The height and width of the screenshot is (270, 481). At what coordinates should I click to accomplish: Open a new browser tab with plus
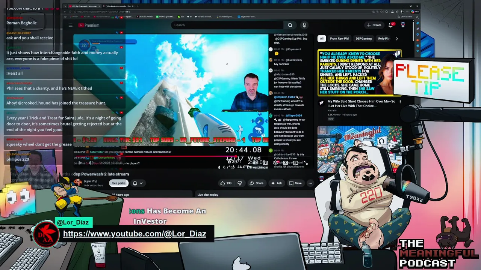[138, 6]
